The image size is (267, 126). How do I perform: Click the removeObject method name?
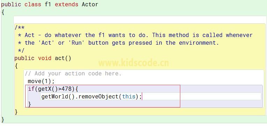coord(98,97)
